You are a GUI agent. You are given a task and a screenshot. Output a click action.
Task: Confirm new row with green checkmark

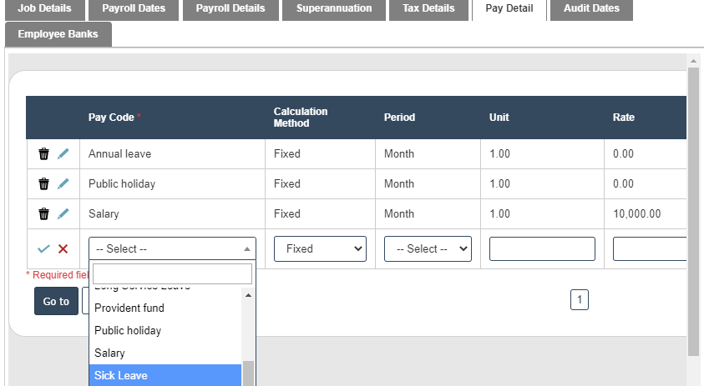[x=43, y=248]
